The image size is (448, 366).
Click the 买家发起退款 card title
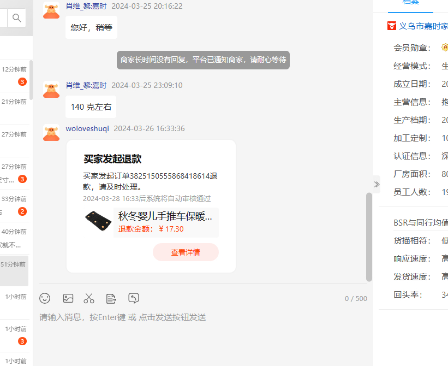point(112,159)
